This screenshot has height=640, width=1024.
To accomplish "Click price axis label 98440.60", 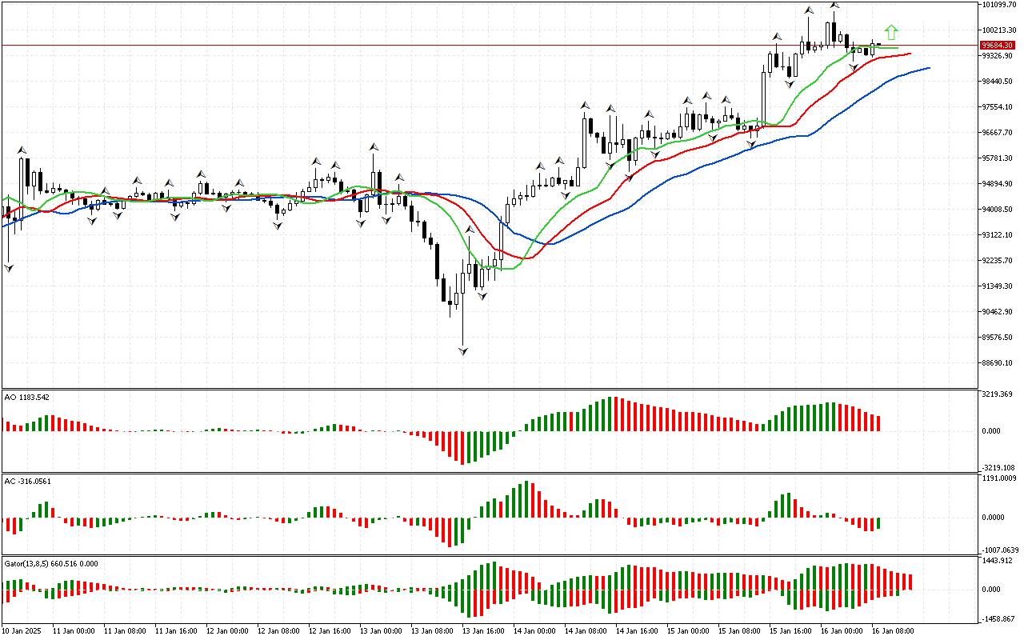I will pos(997,82).
